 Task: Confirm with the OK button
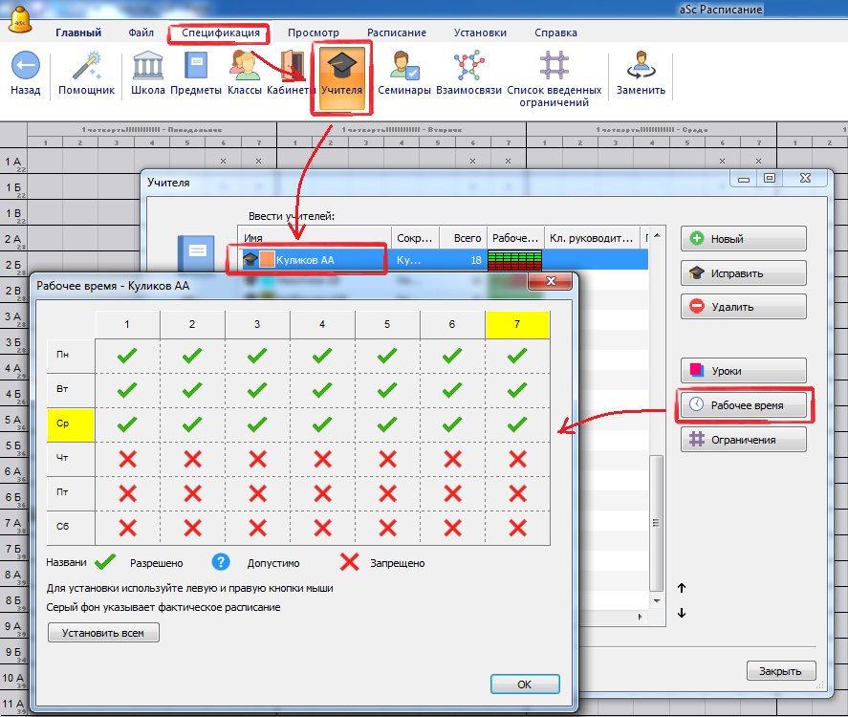[x=524, y=684]
